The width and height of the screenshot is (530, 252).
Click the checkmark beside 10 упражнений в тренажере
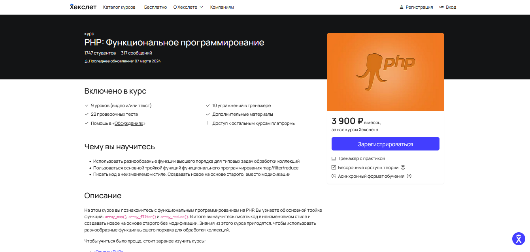coord(208,105)
